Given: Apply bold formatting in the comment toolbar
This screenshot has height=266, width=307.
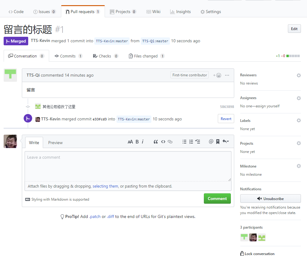Looking at the screenshot, I should [137, 142].
